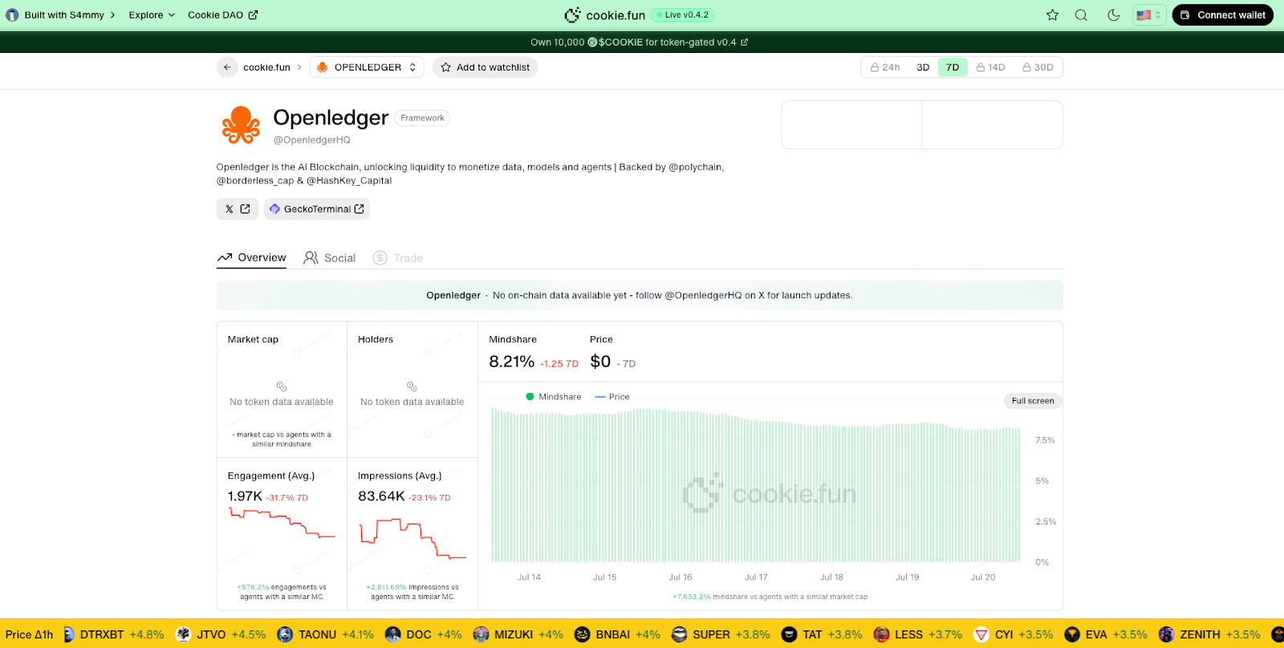
Task: Open the search magnifier icon
Action: [x=1081, y=15]
